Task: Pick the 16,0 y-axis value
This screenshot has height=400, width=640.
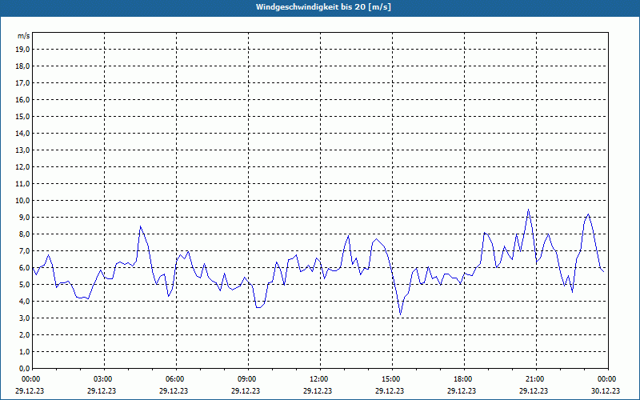Action: 22,99
